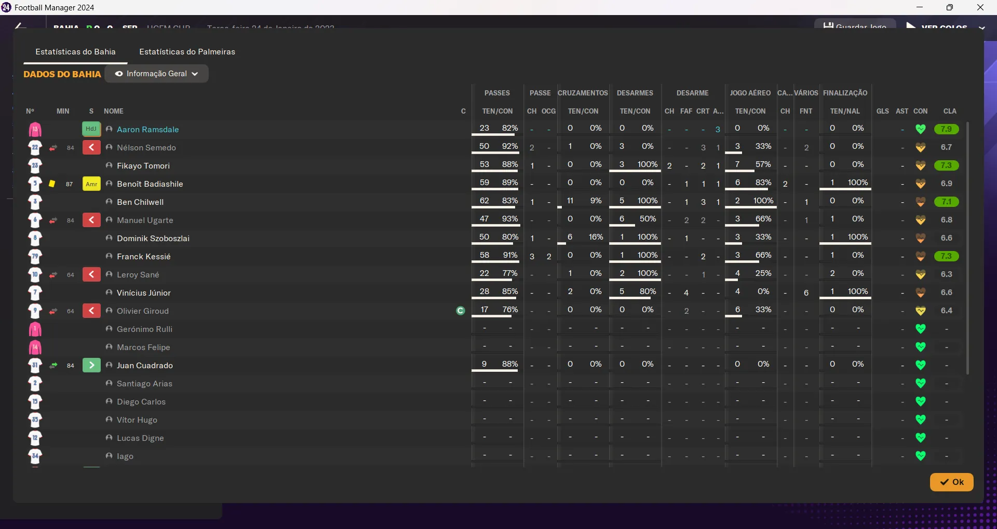The width and height of the screenshot is (997, 529).
Task: Click the substitution arrows icon beside Juan Cuadrado
Action: [x=53, y=366]
